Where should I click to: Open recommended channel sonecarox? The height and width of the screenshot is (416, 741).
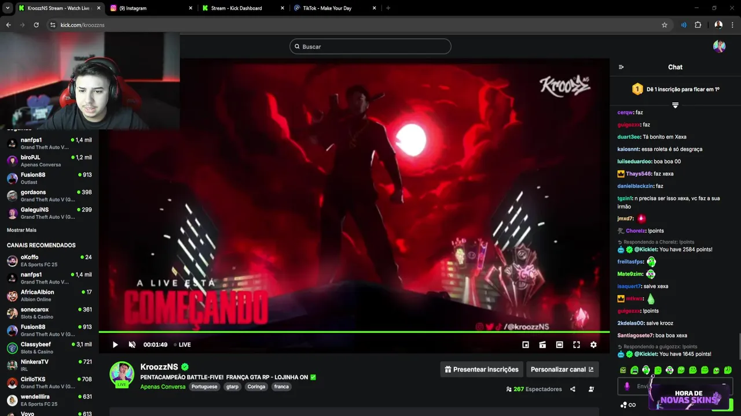[x=49, y=313]
